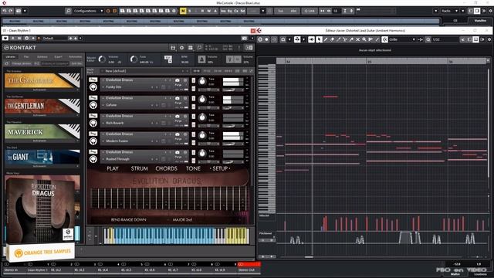Open the Multi Rack New (default) name field
Image resolution: width=494 pixels, height=278 pixels.
click(145, 71)
